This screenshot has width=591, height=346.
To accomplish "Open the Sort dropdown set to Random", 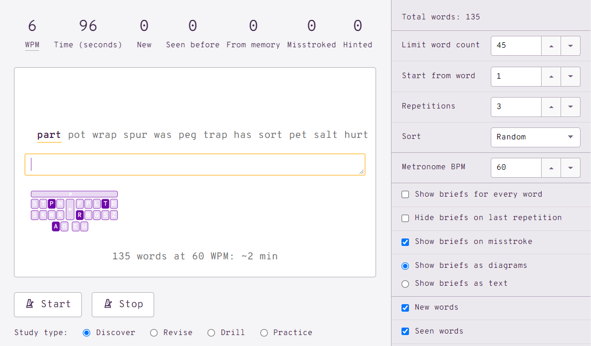I will tap(535, 137).
